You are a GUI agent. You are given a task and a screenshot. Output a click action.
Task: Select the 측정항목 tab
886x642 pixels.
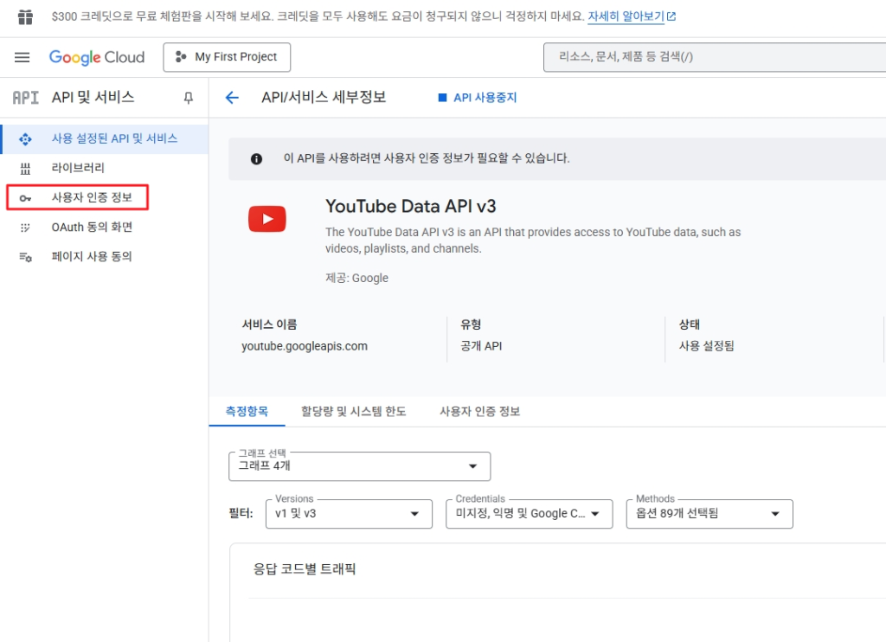pyautogui.click(x=247, y=411)
